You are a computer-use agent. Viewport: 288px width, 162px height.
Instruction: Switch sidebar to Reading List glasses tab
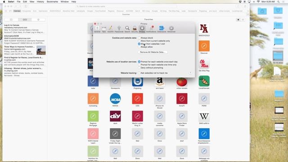(25, 20)
